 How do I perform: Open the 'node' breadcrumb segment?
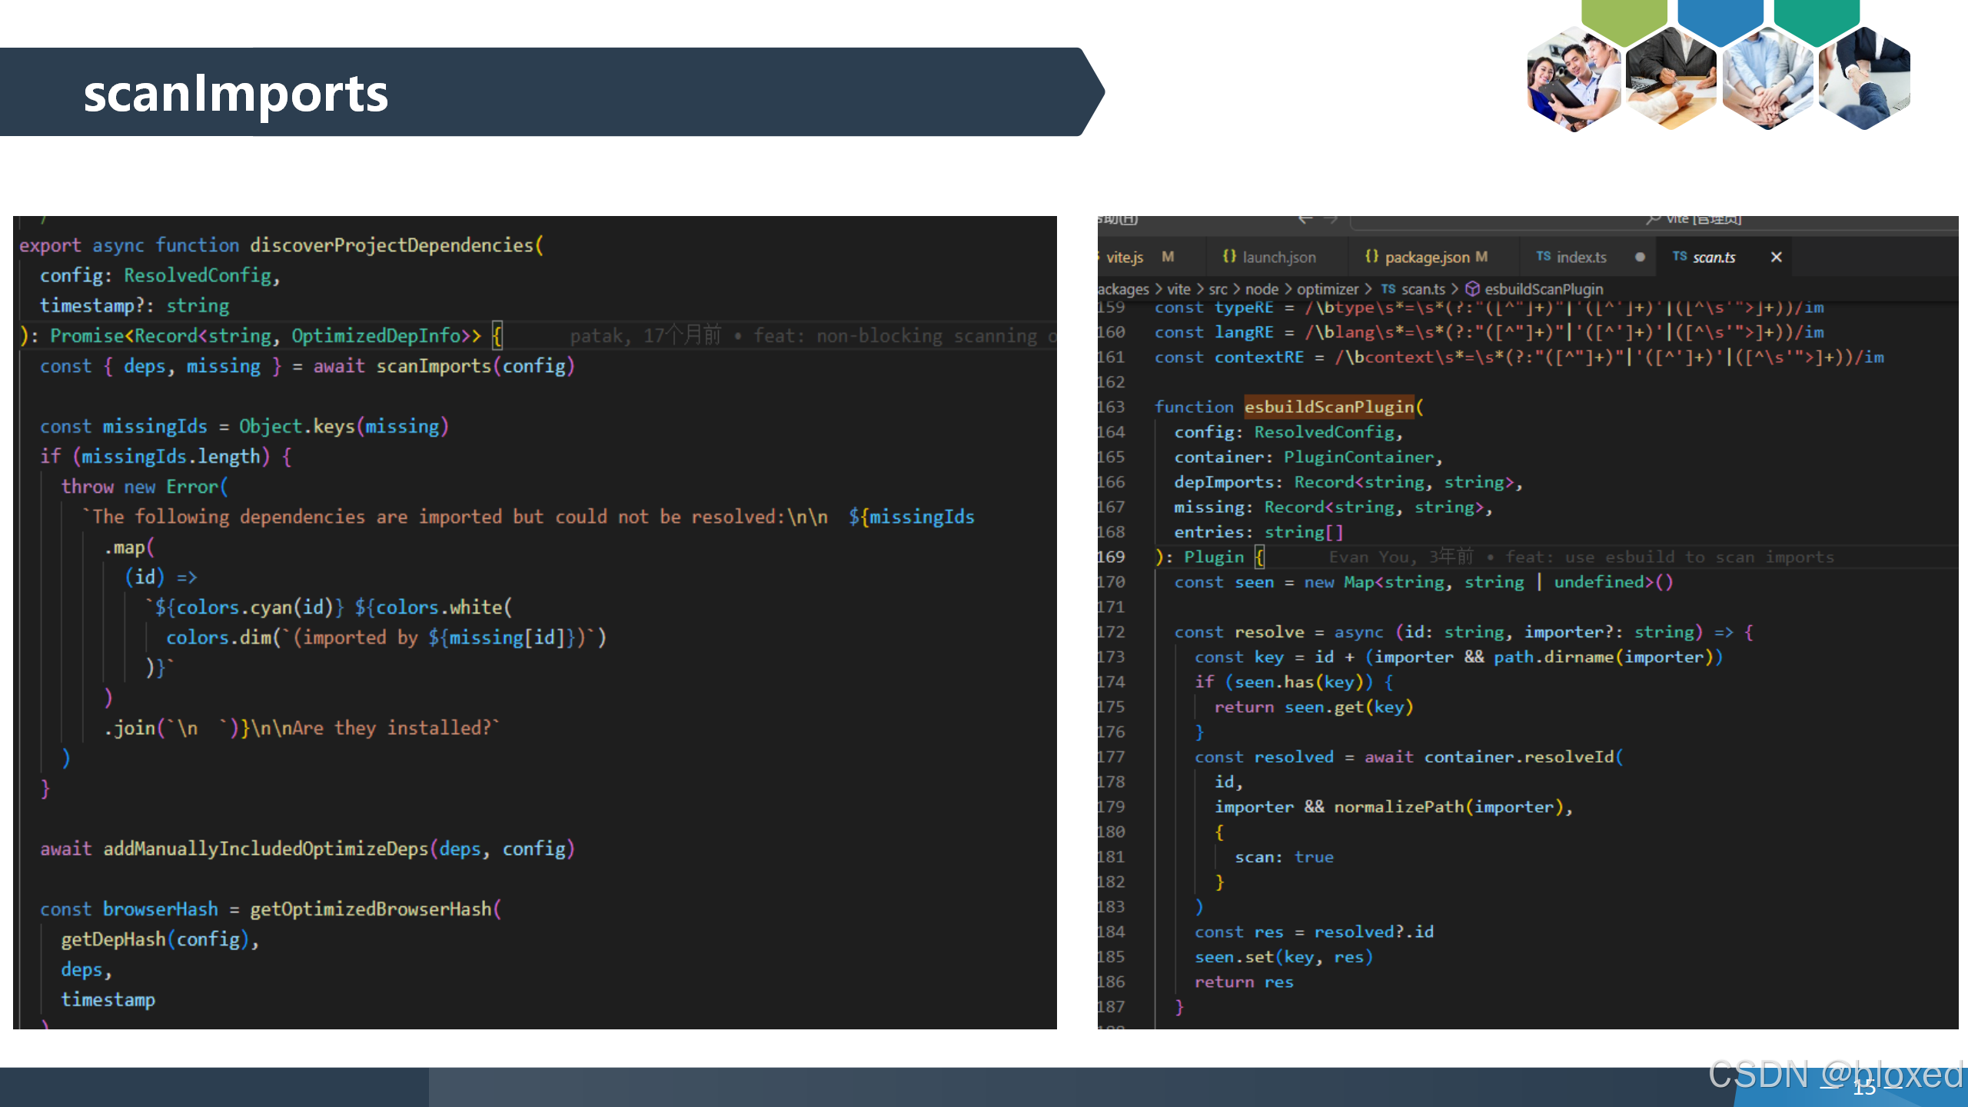coord(1262,289)
